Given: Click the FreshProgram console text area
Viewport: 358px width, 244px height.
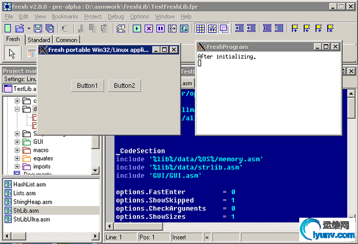Looking at the screenshot, I should pyautogui.click(x=268, y=93).
